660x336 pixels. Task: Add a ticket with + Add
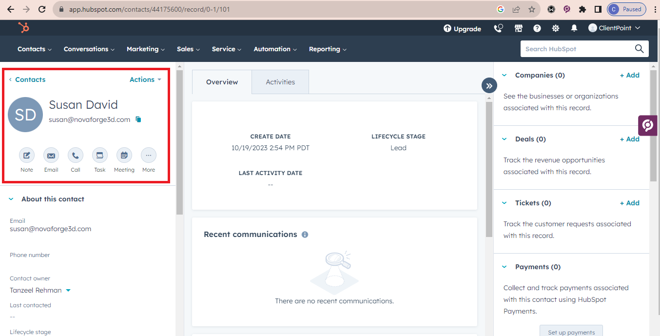[630, 203]
